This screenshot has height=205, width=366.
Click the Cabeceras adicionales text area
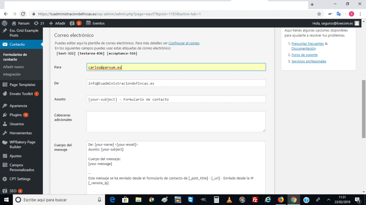[176, 121]
